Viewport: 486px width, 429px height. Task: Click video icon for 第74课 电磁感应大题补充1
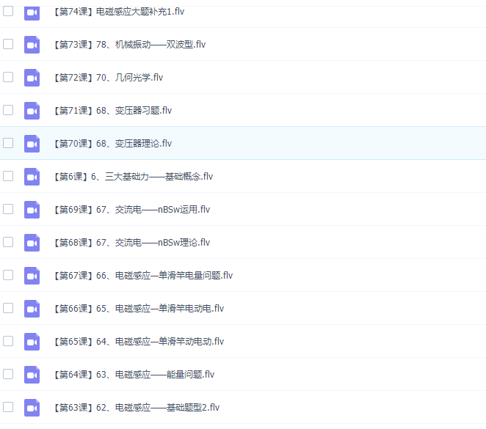[x=32, y=12]
